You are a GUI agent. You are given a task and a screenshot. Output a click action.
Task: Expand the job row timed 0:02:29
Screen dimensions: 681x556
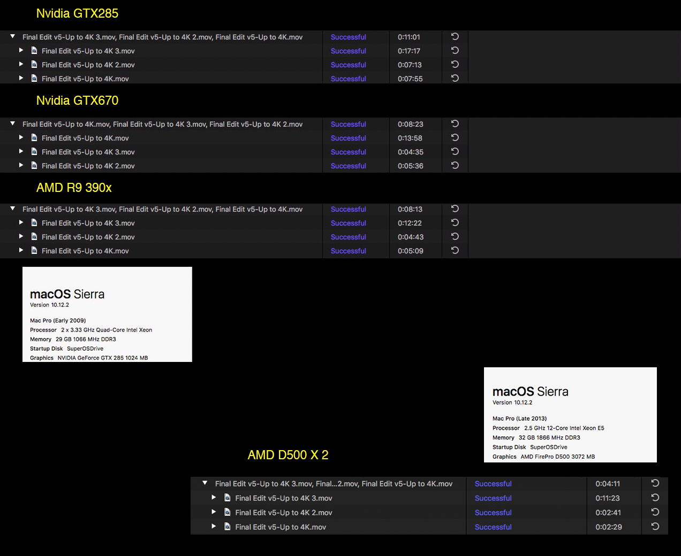click(x=214, y=526)
